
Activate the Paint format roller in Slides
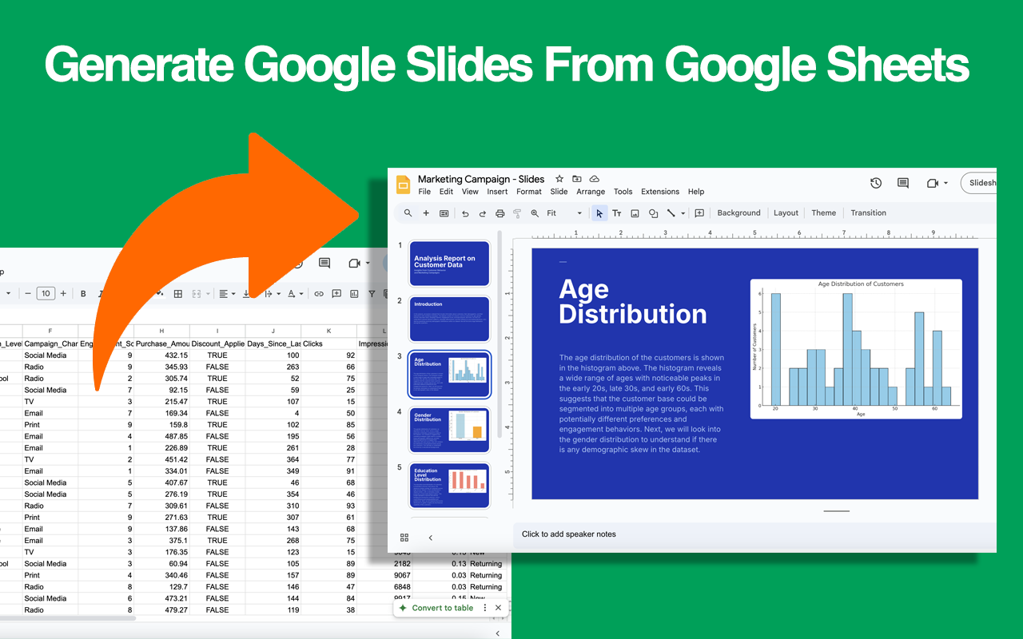pyautogui.click(x=517, y=213)
